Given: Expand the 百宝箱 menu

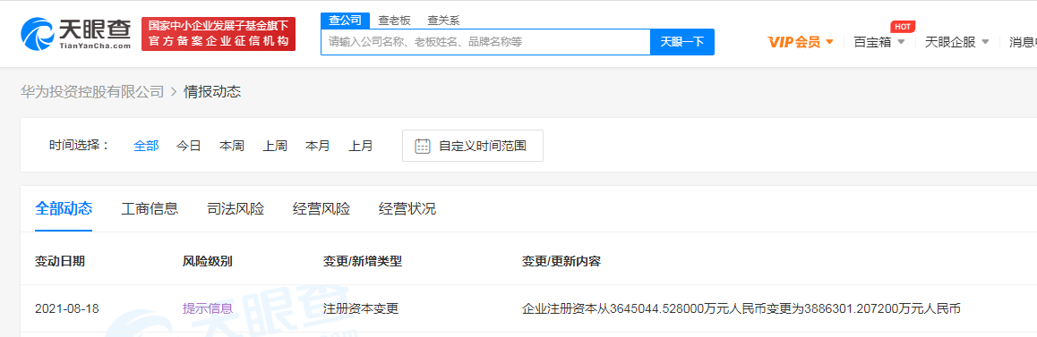Looking at the screenshot, I should point(878,42).
